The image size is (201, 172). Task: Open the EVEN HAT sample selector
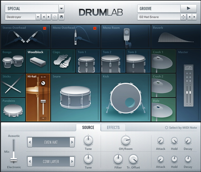[x=51, y=142]
